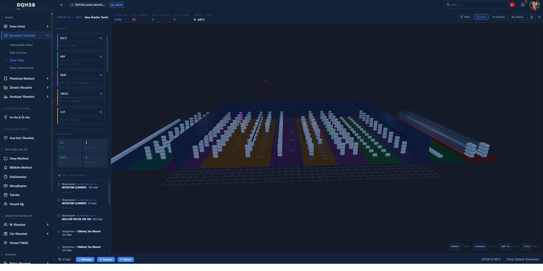Open notifications with the bell icon
The height and width of the screenshot is (271, 543).
pos(523,5)
